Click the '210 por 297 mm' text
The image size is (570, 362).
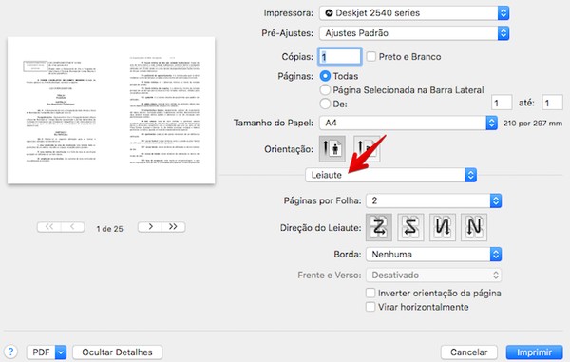533,124
